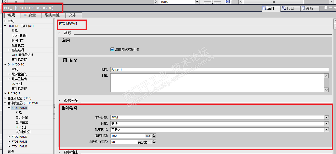Select Web 服务器访问 in the tree
The height and width of the screenshot is (154, 336).
coord(22,55)
